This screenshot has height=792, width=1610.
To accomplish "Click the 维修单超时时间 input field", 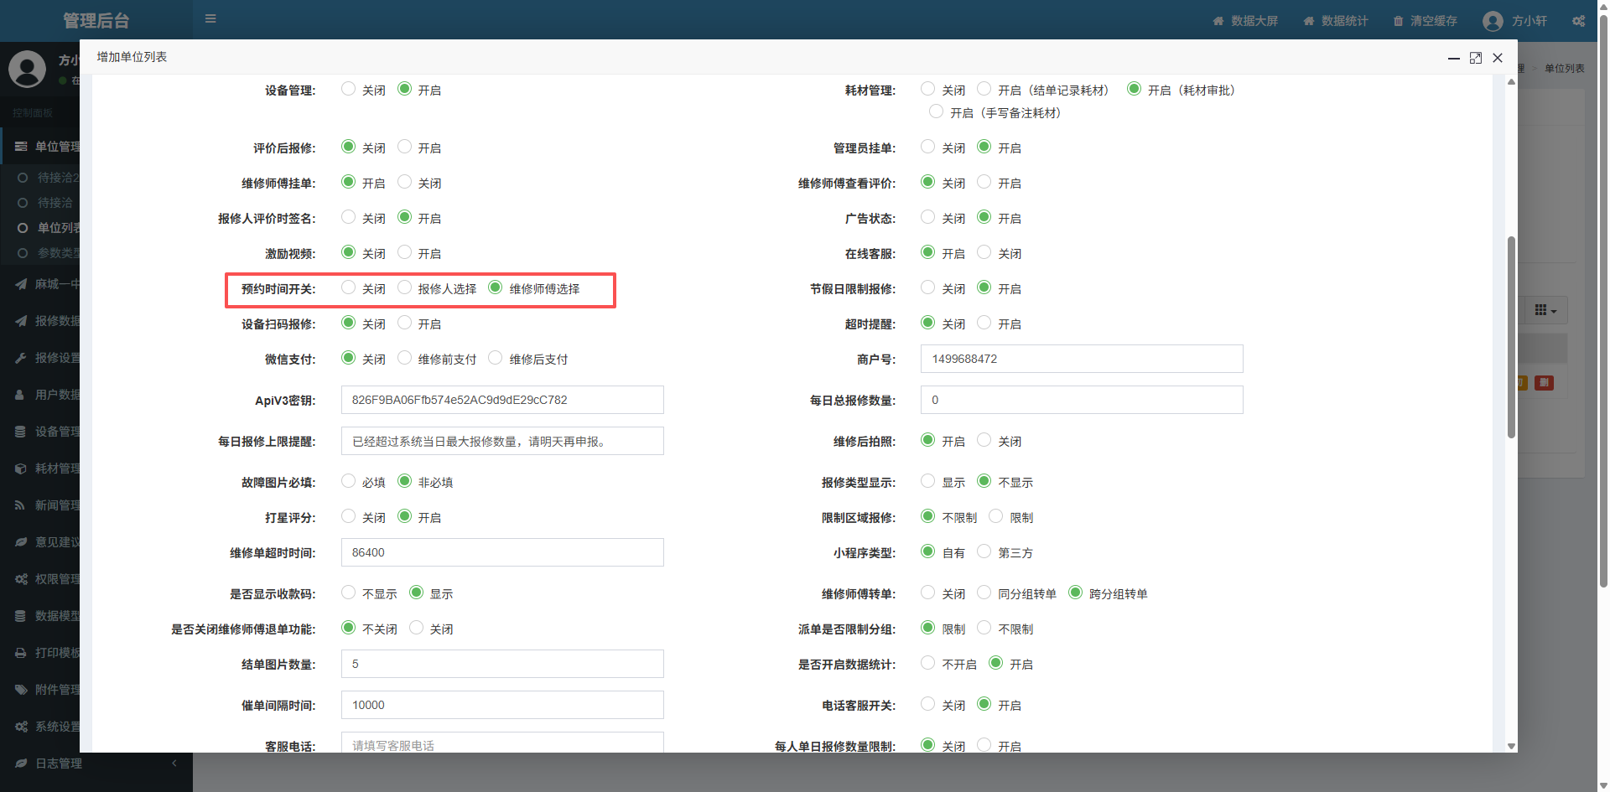I will click(502, 552).
